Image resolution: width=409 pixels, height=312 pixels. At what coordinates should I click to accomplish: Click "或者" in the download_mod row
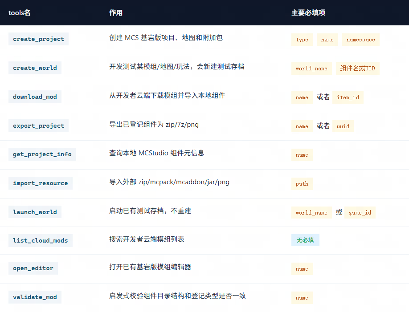coord(323,97)
